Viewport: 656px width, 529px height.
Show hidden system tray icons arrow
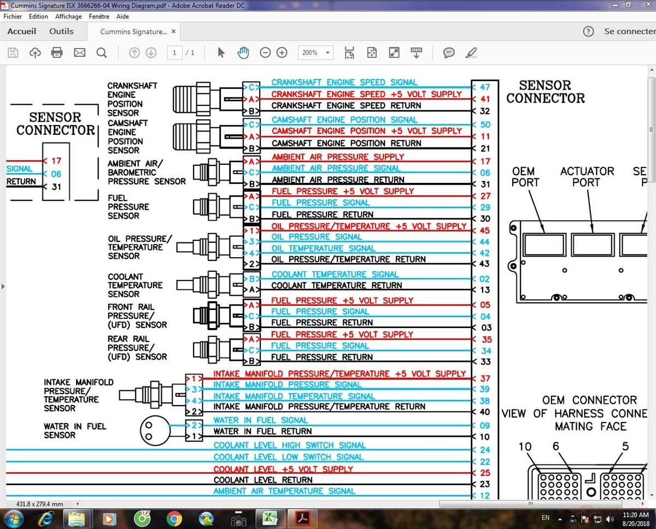point(560,518)
